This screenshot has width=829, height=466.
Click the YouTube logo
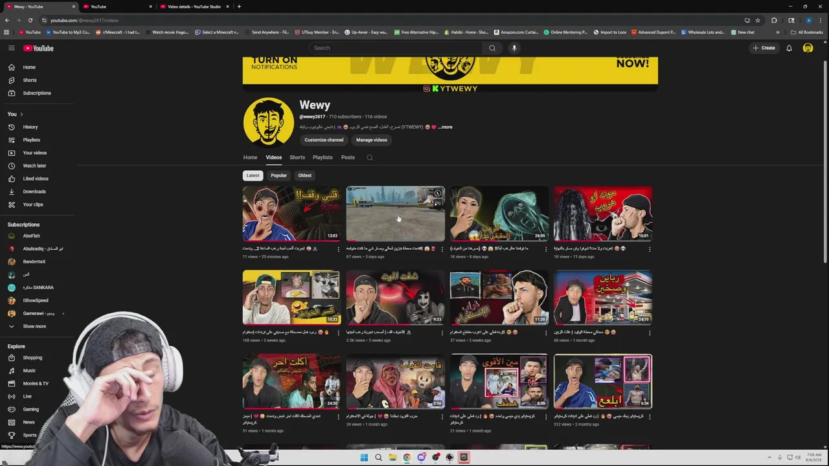point(38,48)
